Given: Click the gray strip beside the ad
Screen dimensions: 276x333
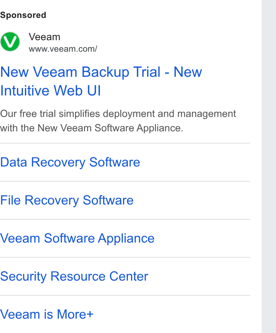Looking at the screenshot, I should (x=269, y=166).
